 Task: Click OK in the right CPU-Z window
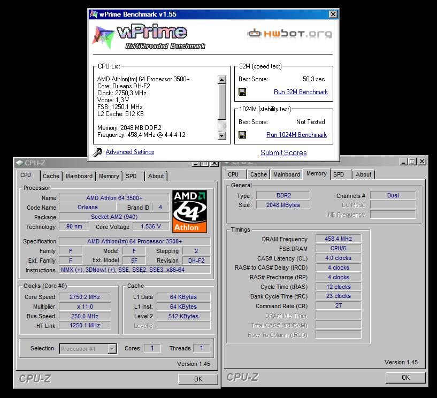click(405, 377)
